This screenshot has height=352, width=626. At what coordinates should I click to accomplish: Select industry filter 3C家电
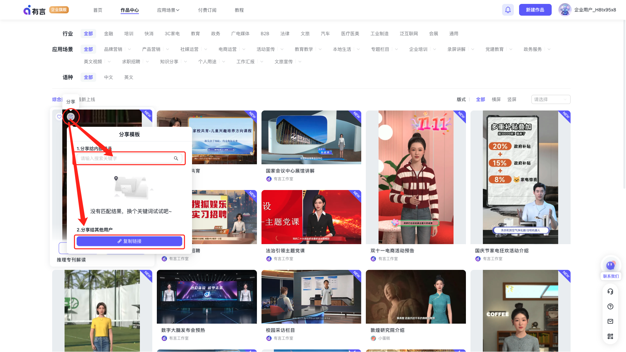pyautogui.click(x=172, y=34)
